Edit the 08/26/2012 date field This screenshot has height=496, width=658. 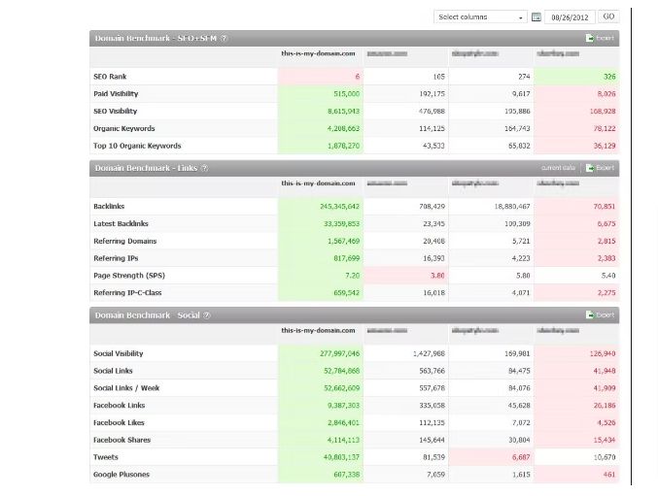[570, 17]
